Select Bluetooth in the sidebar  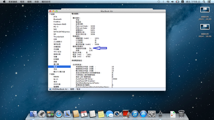pos(57,19)
